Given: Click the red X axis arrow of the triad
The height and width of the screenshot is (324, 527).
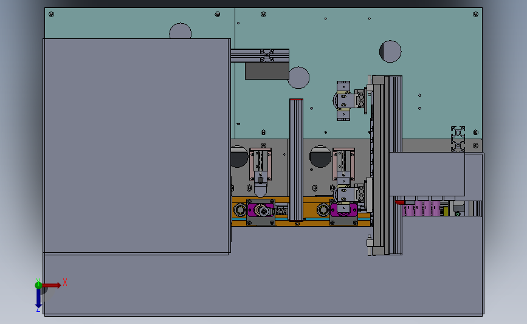Looking at the screenshot, I should 52,285.
